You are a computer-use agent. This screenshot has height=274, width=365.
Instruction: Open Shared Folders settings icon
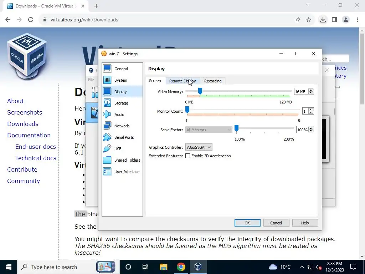coord(107,160)
